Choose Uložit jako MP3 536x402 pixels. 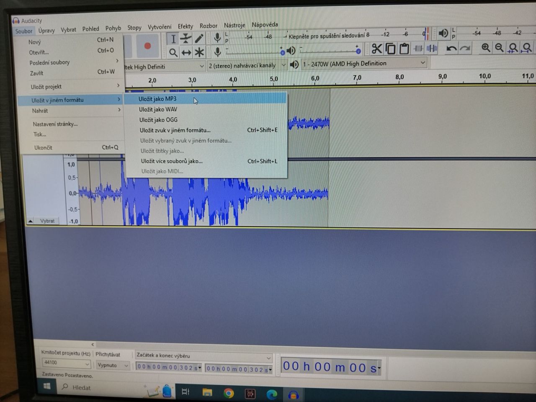(x=205, y=99)
